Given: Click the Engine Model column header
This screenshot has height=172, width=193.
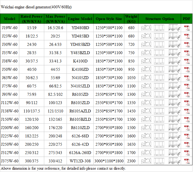Looking at the screenshot, I should coord(80,19).
